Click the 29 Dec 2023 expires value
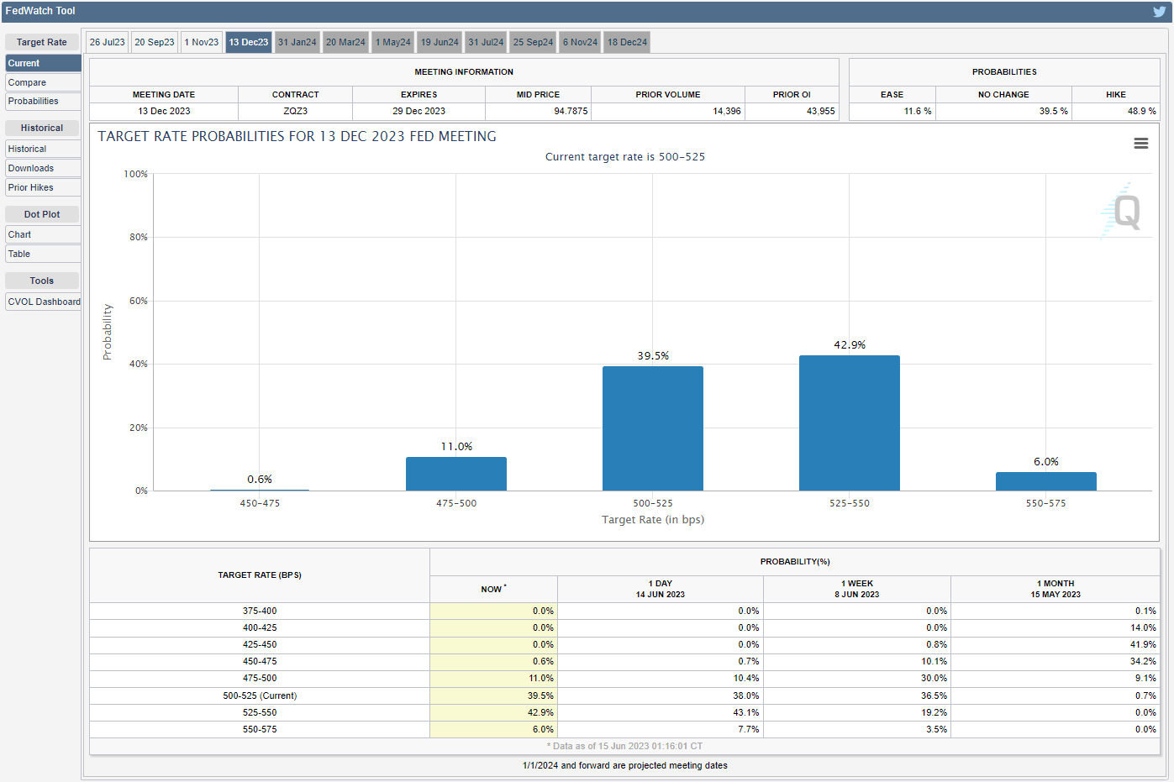The image size is (1174, 782). tap(419, 111)
